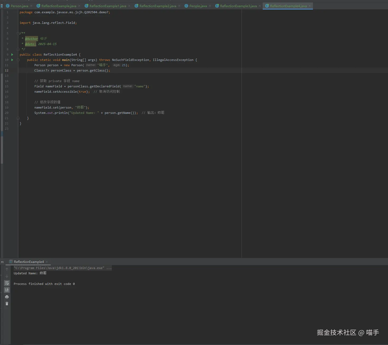Click System.out.println statement

86,113
